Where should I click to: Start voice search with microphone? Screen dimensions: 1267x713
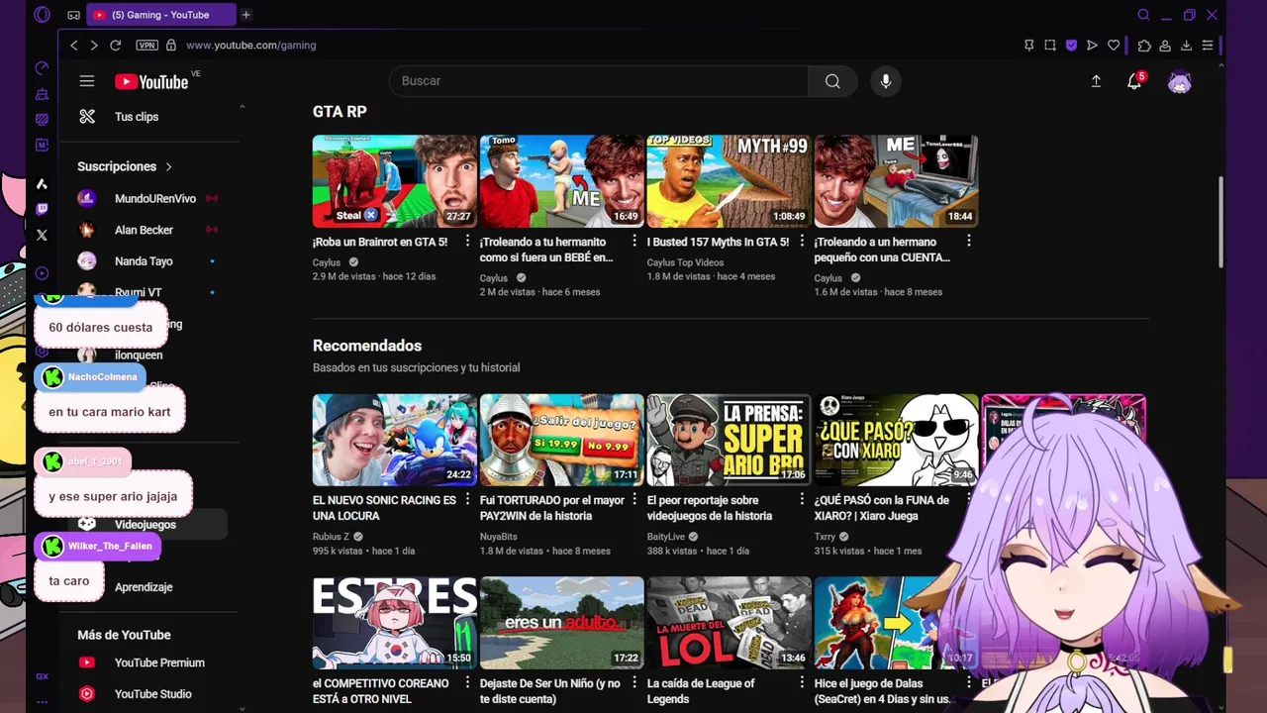pyautogui.click(x=886, y=81)
